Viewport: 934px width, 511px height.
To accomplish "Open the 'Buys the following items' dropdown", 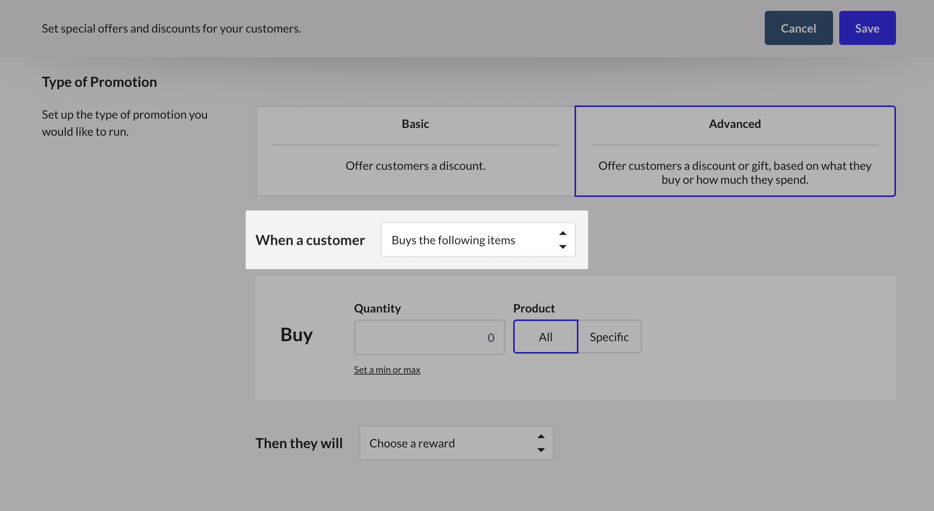I will 478,240.
